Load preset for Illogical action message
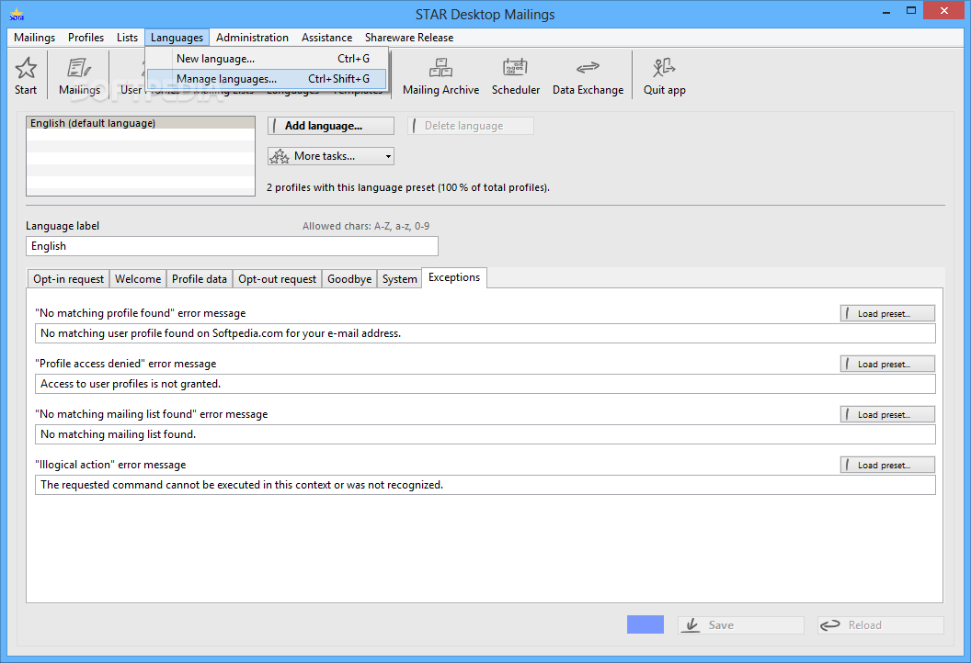The height and width of the screenshot is (663, 971). tap(887, 465)
